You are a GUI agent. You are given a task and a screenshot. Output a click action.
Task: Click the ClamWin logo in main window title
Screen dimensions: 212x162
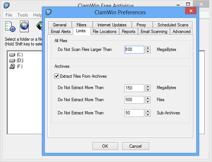[7, 5]
